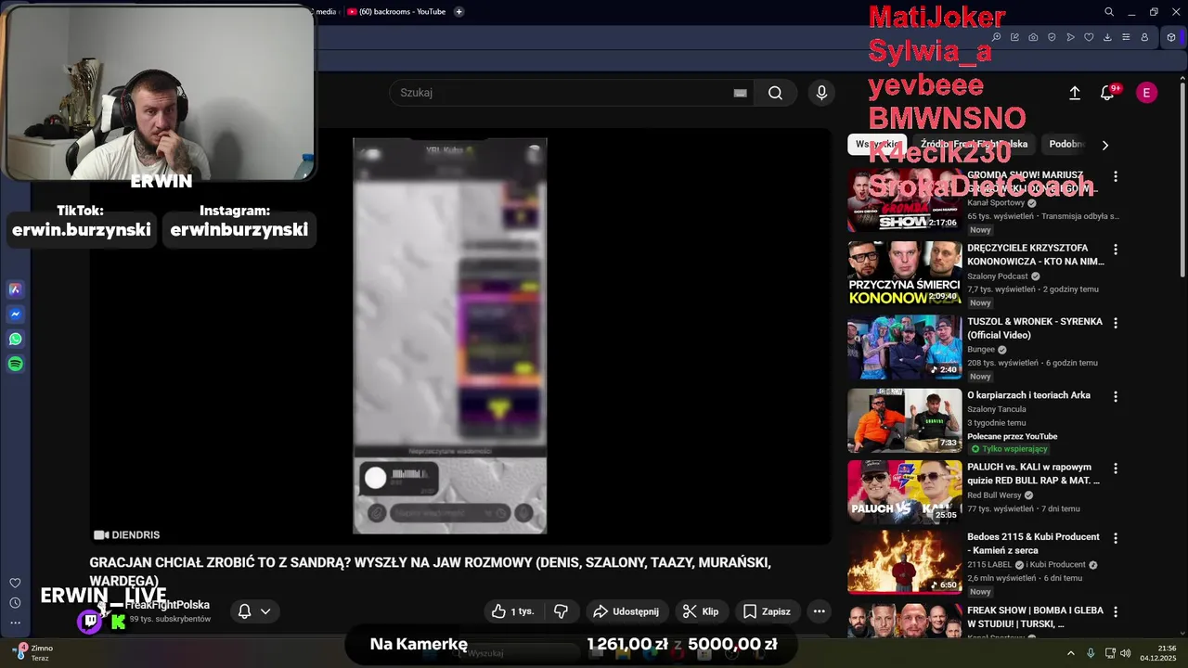
Task: Open sidebar history clock icon
Action: pos(15,603)
